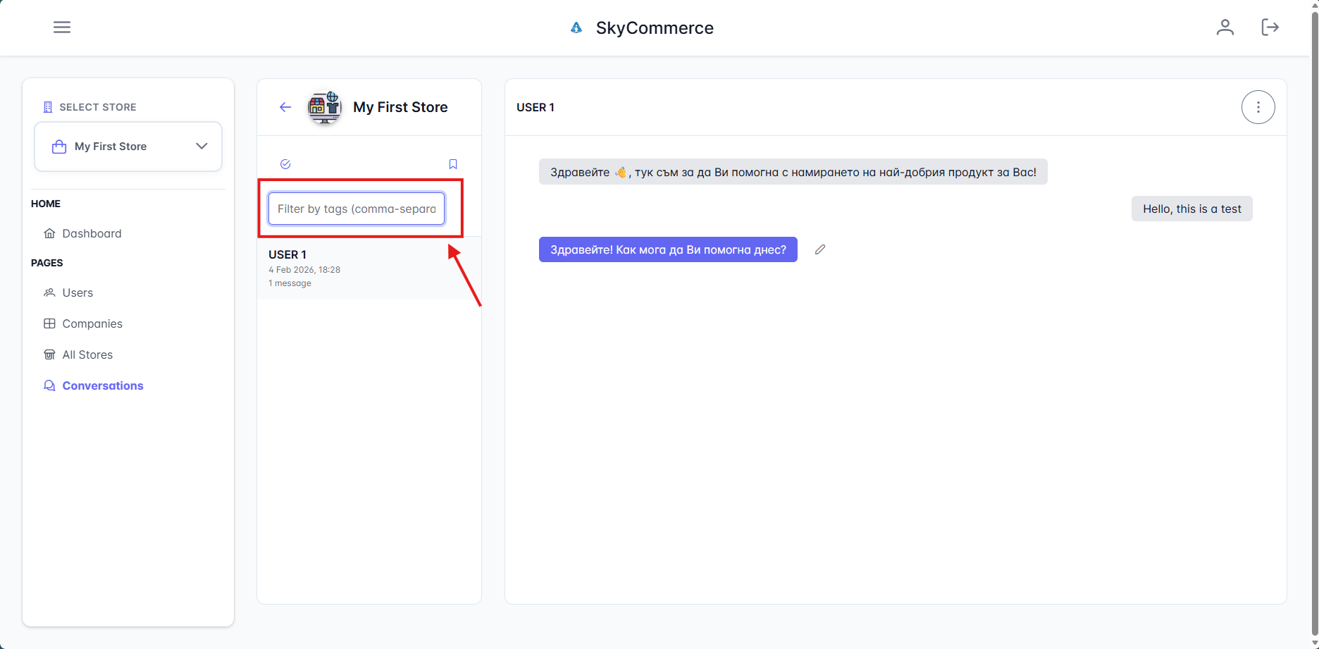The height and width of the screenshot is (649, 1319).
Task: Click the Conversations chat icon
Action: pyautogui.click(x=49, y=385)
